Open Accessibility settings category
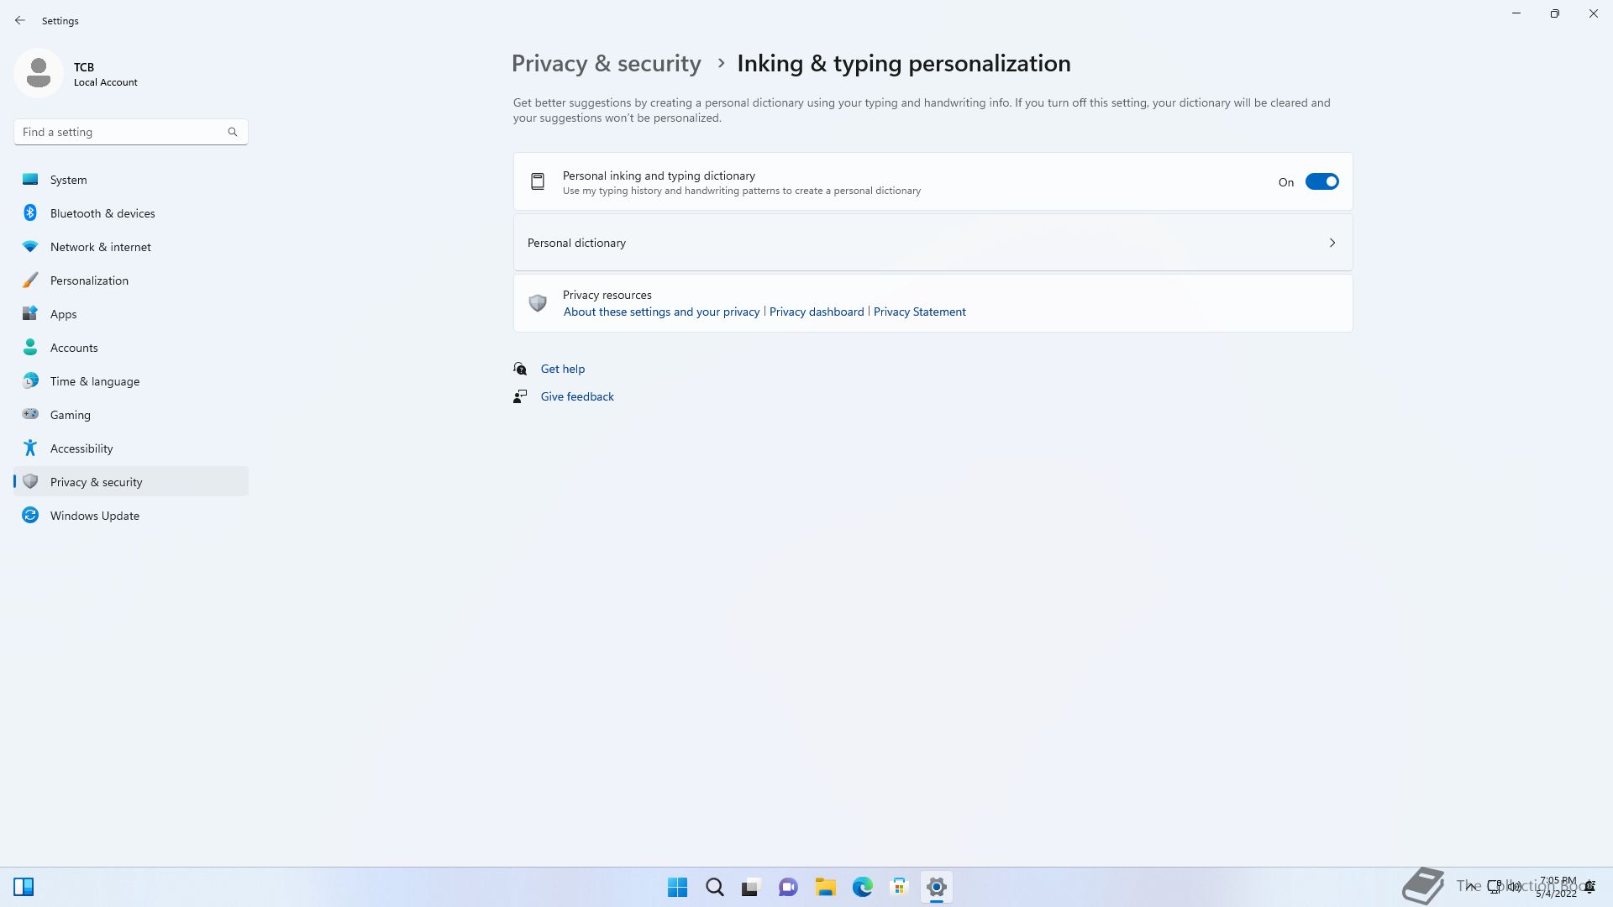The height and width of the screenshot is (907, 1613). tap(131, 448)
